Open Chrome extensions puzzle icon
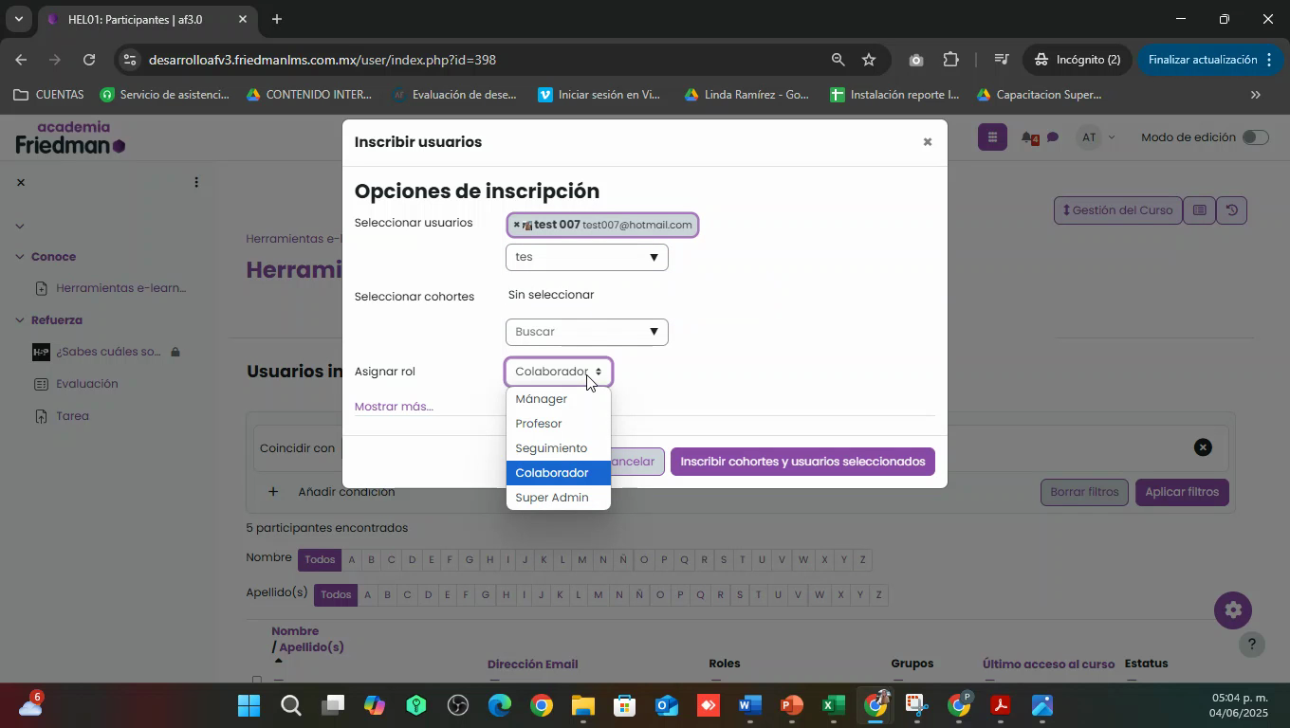The image size is (1290, 728). pyautogui.click(x=951, y=60)
